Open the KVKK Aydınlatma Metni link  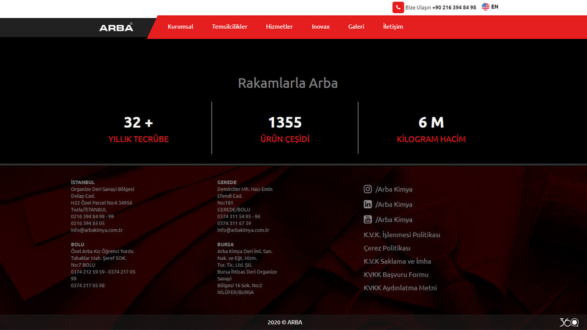tap(400, 288)
